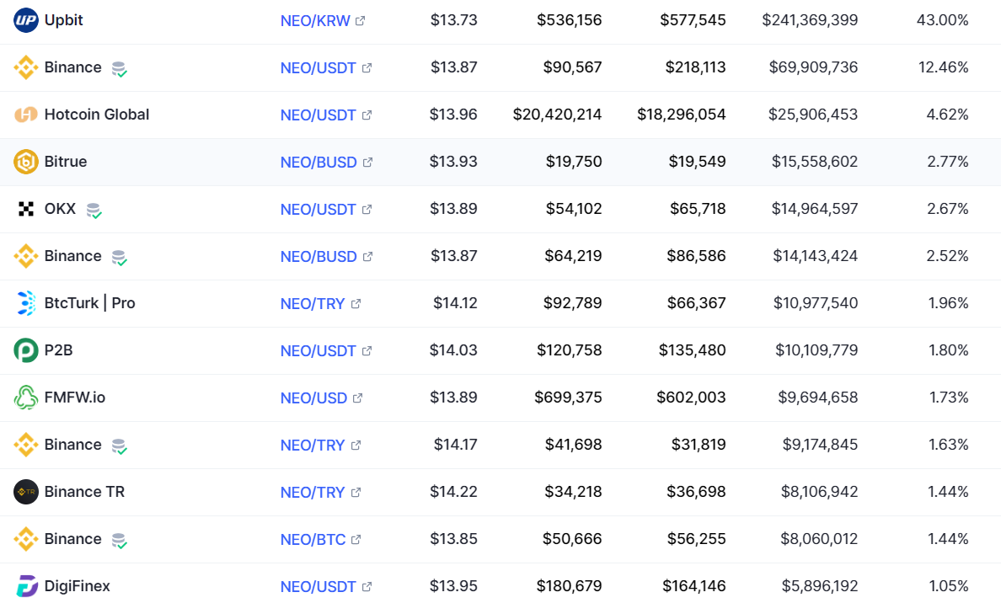Open the FMFW.io exchange name

click(x=75, y=398)
